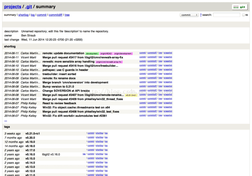
Task: Open the shortlog section header
Action: [x=10, y=46]
